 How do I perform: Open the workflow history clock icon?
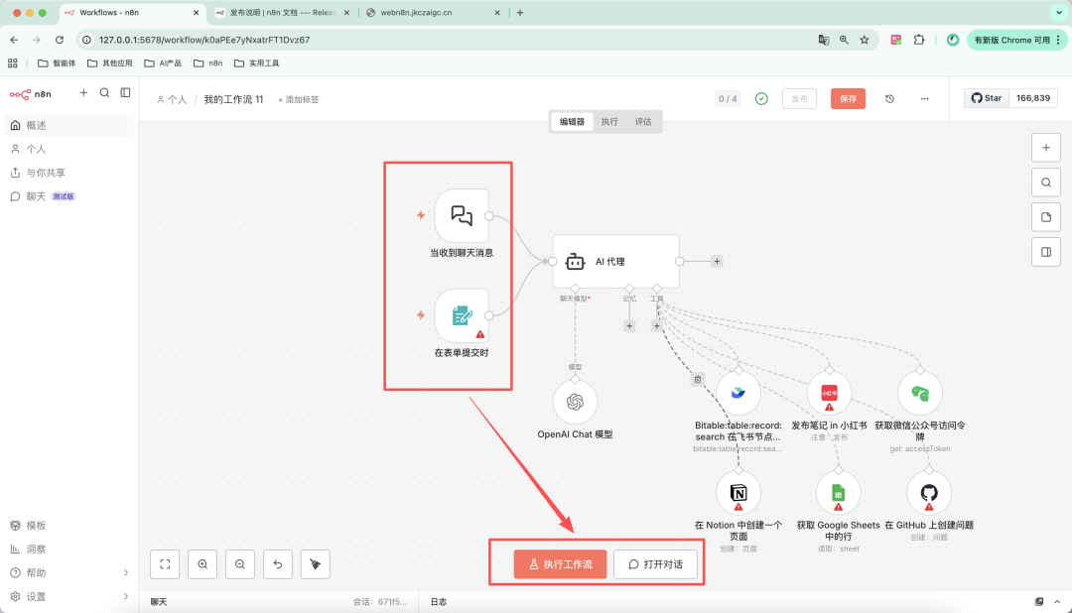point(889,99)
